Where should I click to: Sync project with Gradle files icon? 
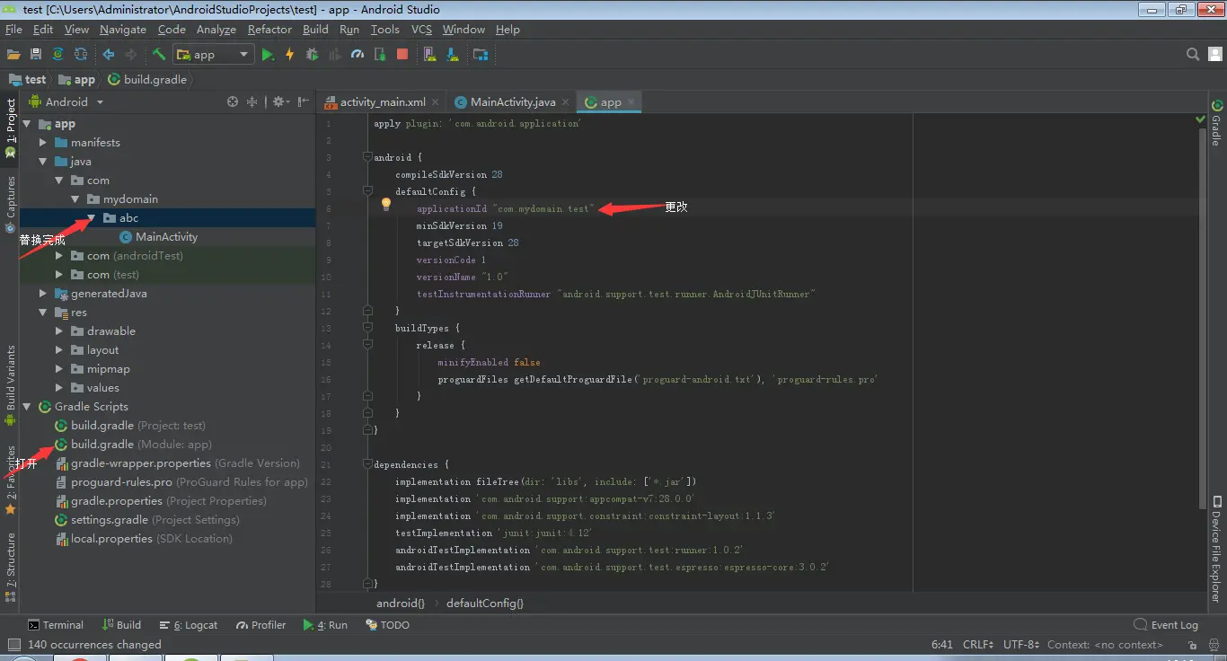58,55
